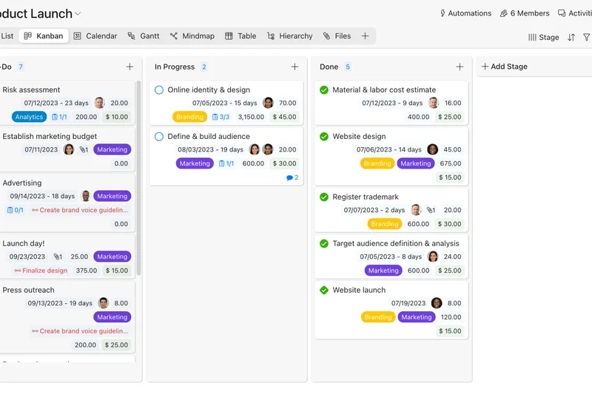Screen dimensions: 592x394
Task: Open the 6 Members list
Action: [525, 13]
